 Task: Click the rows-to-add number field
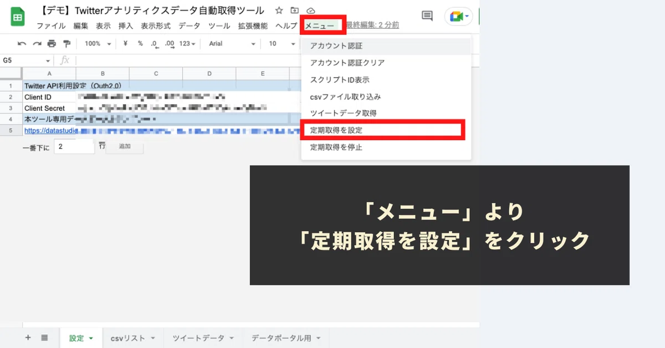74,147
